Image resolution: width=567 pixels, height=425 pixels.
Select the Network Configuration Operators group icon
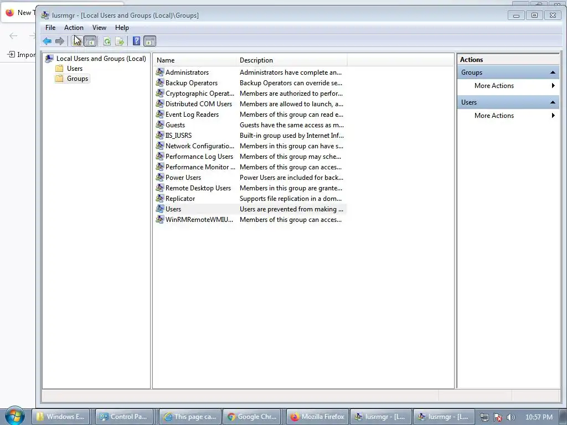[x=160, y=146]
